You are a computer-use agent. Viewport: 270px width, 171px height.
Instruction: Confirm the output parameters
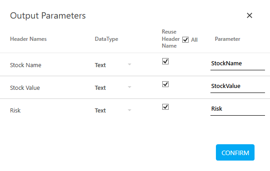[x=235, y=152]
